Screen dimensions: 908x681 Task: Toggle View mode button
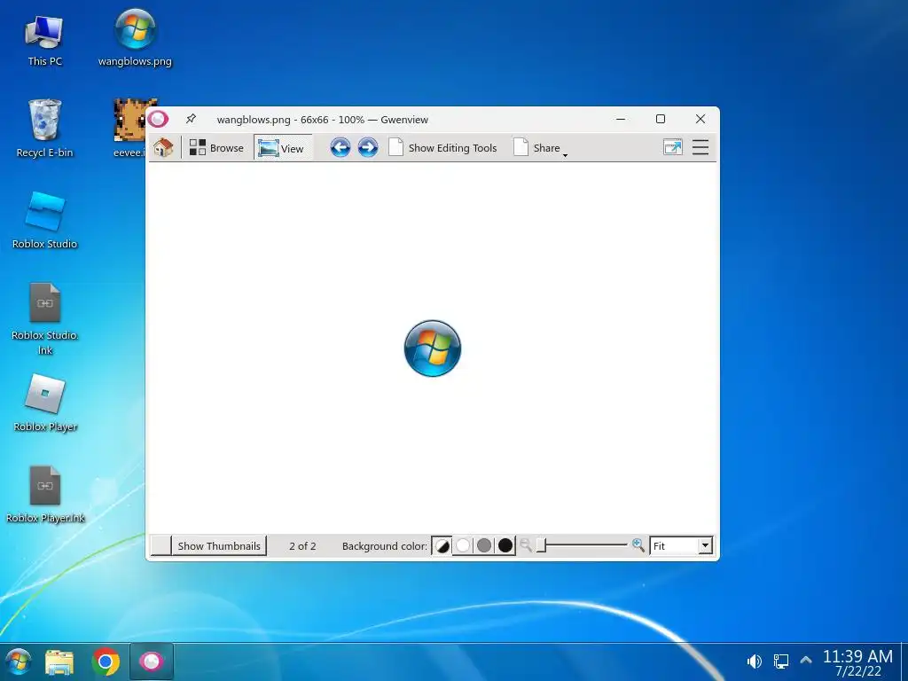click(x=283, y=148)
